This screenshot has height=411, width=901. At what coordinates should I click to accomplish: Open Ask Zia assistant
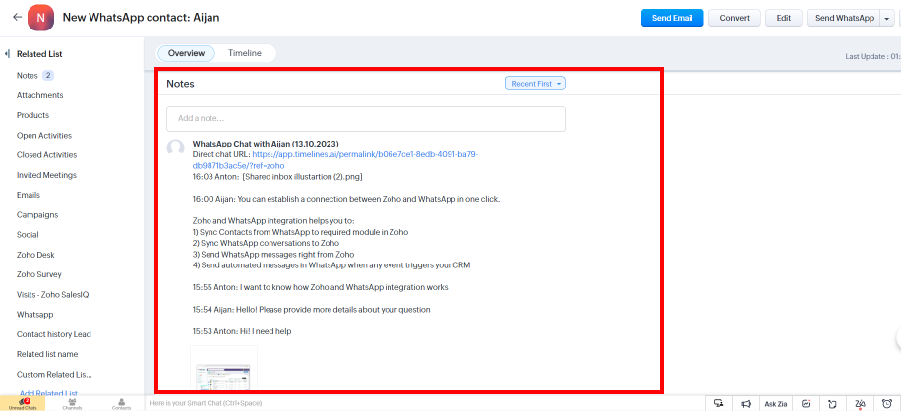(x=776, y=404)
